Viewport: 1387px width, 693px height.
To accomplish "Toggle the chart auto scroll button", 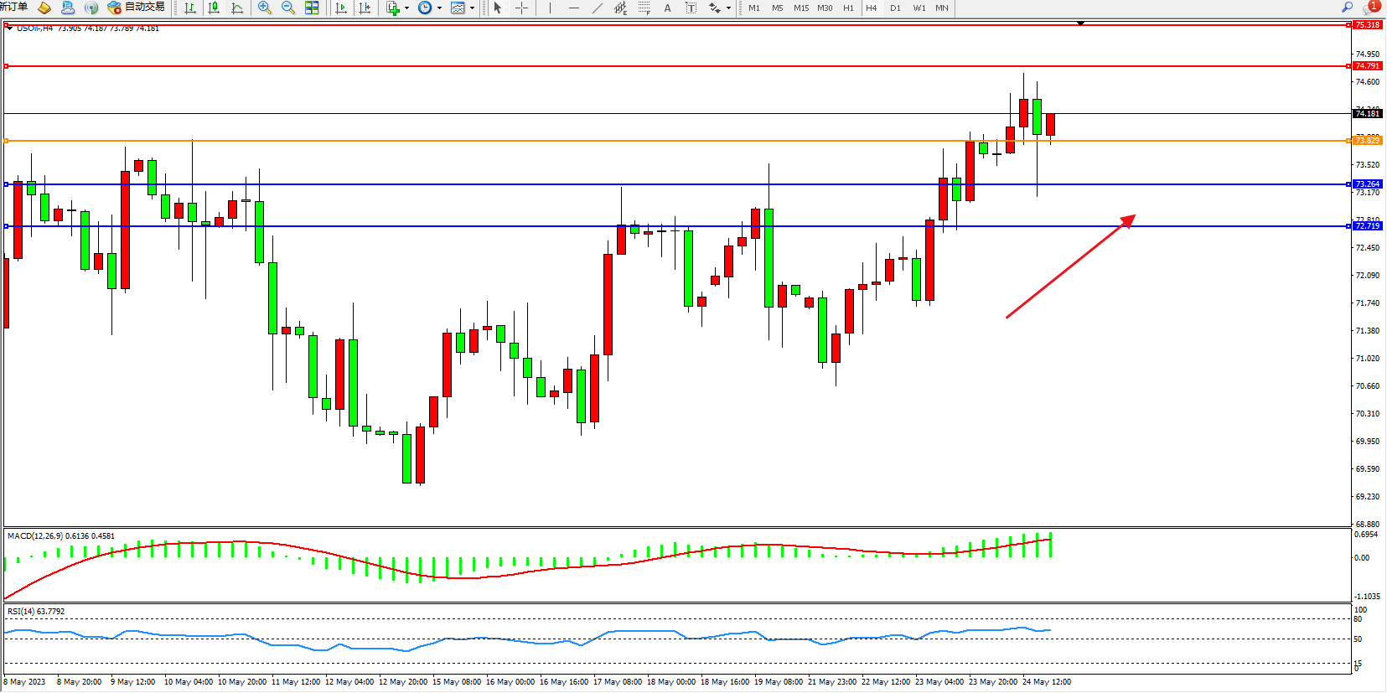I will click(340, 8).
